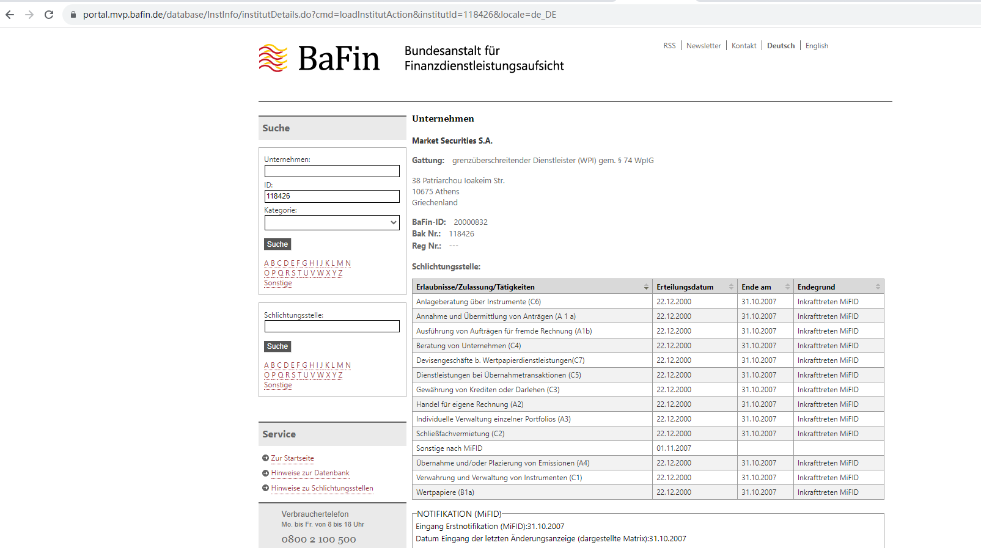The width and height of the screenshot is (981, 548).
Task: Sort by the Erteilungsdatum column sort arrows
Action: tap(731, 287)
